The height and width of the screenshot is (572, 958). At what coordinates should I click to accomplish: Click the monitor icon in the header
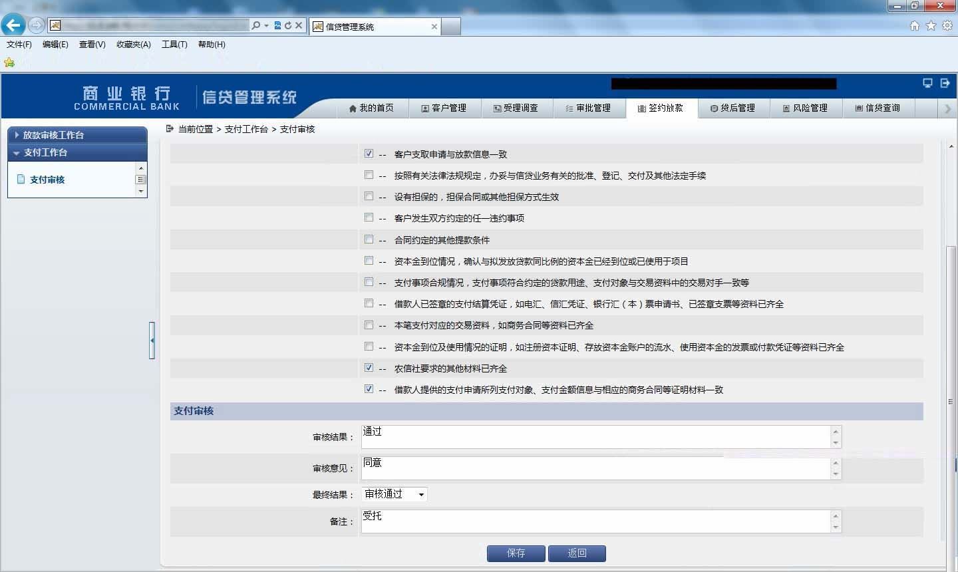tap(927, 83)
